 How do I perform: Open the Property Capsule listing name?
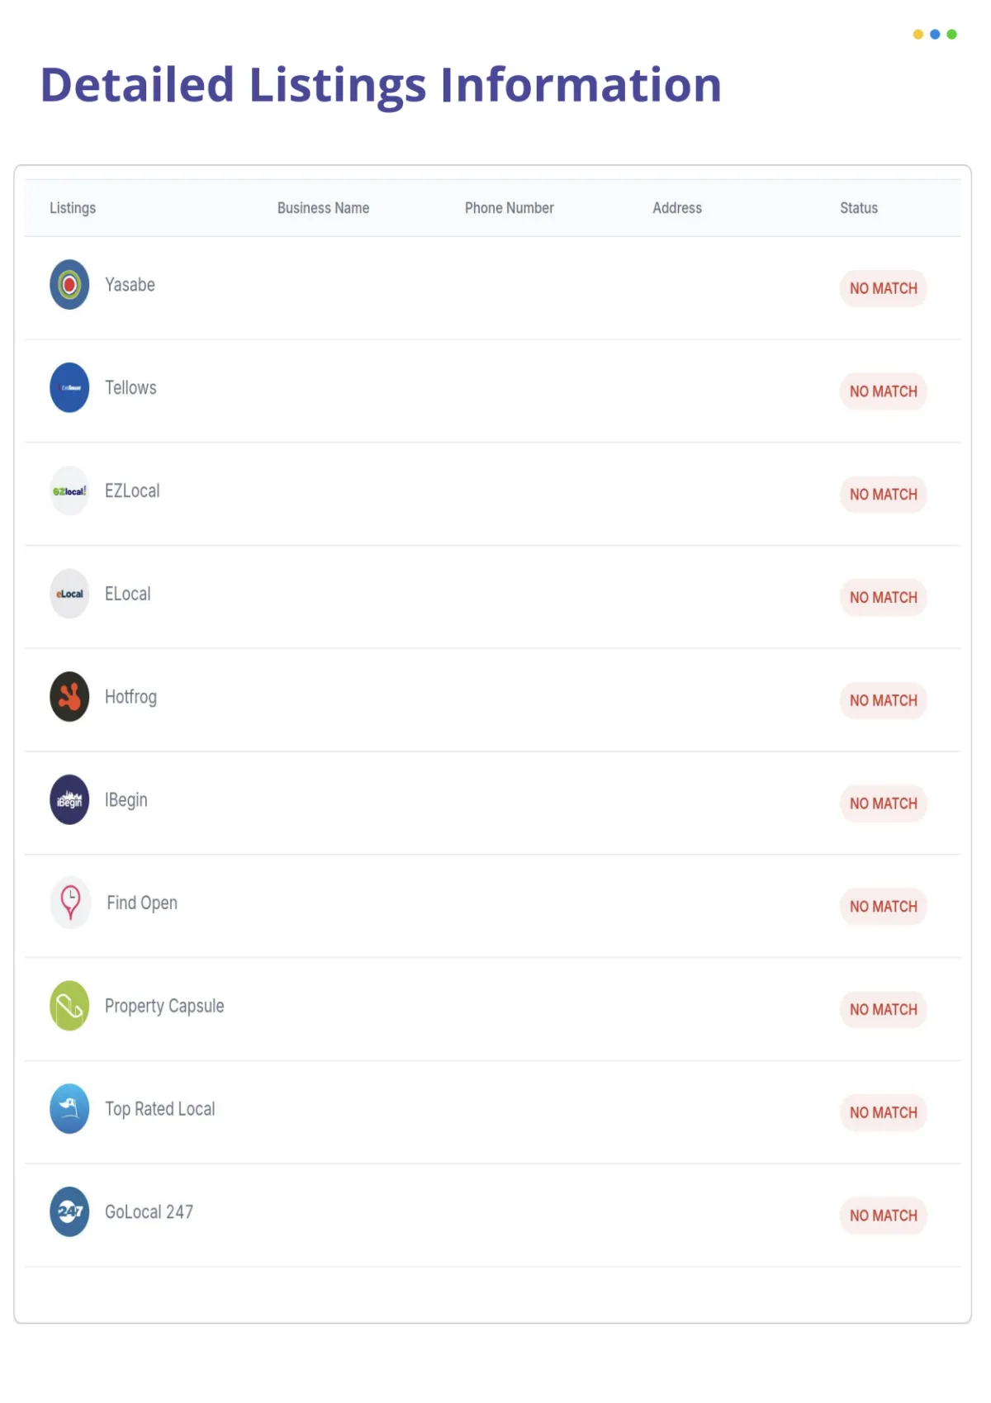[x=164, y=1006]
